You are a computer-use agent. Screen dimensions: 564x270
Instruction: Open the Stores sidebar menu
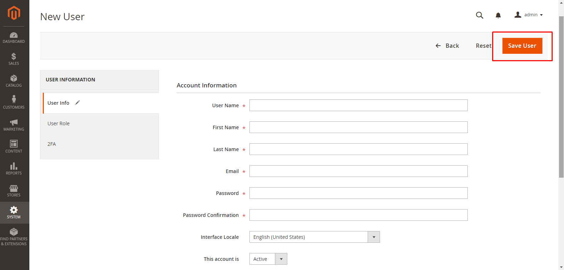point(14,191)
